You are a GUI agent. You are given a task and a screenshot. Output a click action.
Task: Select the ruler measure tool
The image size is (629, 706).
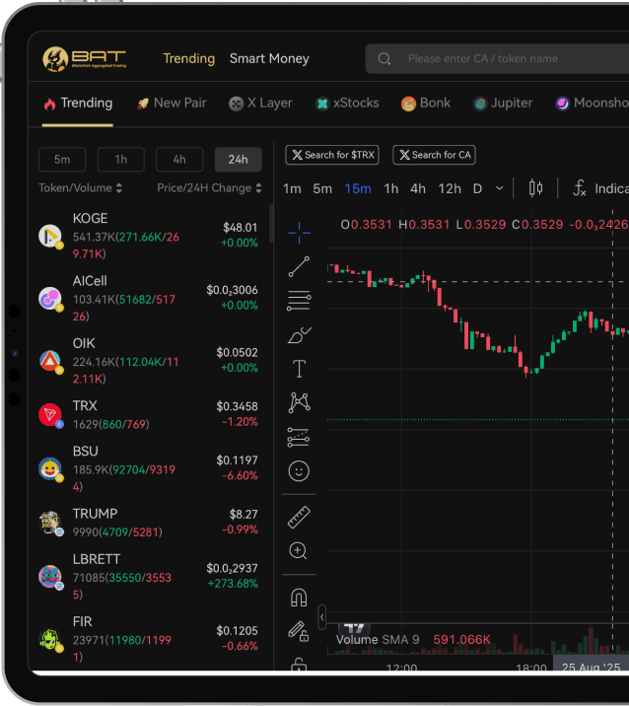pos(299,517)
